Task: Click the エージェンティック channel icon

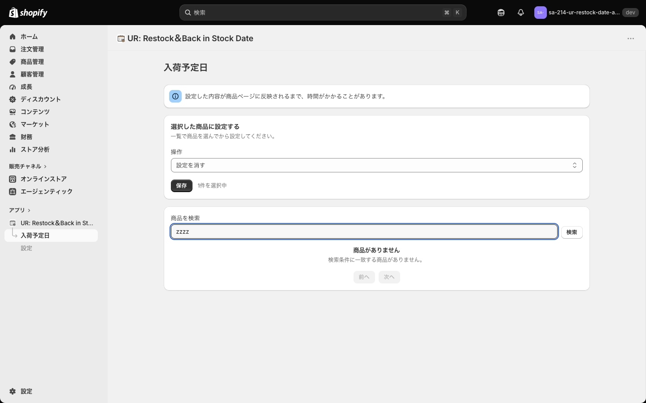Action: 13,192
